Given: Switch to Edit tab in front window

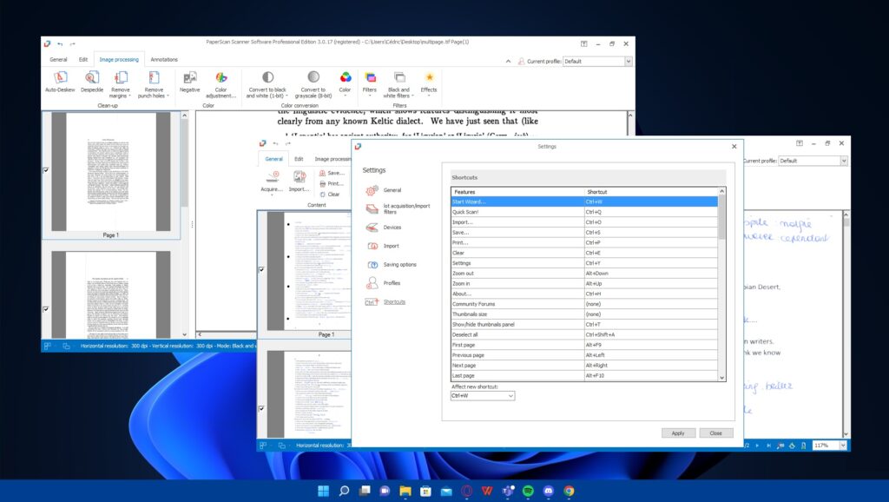Looking at the screenshot, I should (x=299, y=160).
